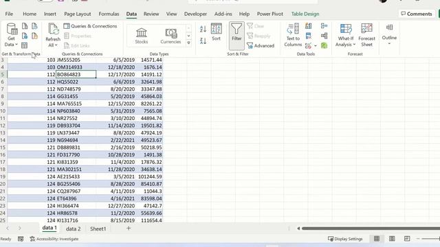Image resolution: width=440 pixels, height=247 pixels.
Task: Click Text to Columns
Action: 293,35
